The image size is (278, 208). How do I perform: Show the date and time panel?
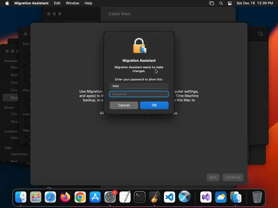[255, 3]
